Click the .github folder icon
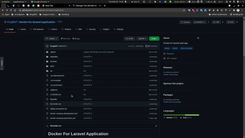This screenshot has height=138, width=245. click(x=47, y=52)
